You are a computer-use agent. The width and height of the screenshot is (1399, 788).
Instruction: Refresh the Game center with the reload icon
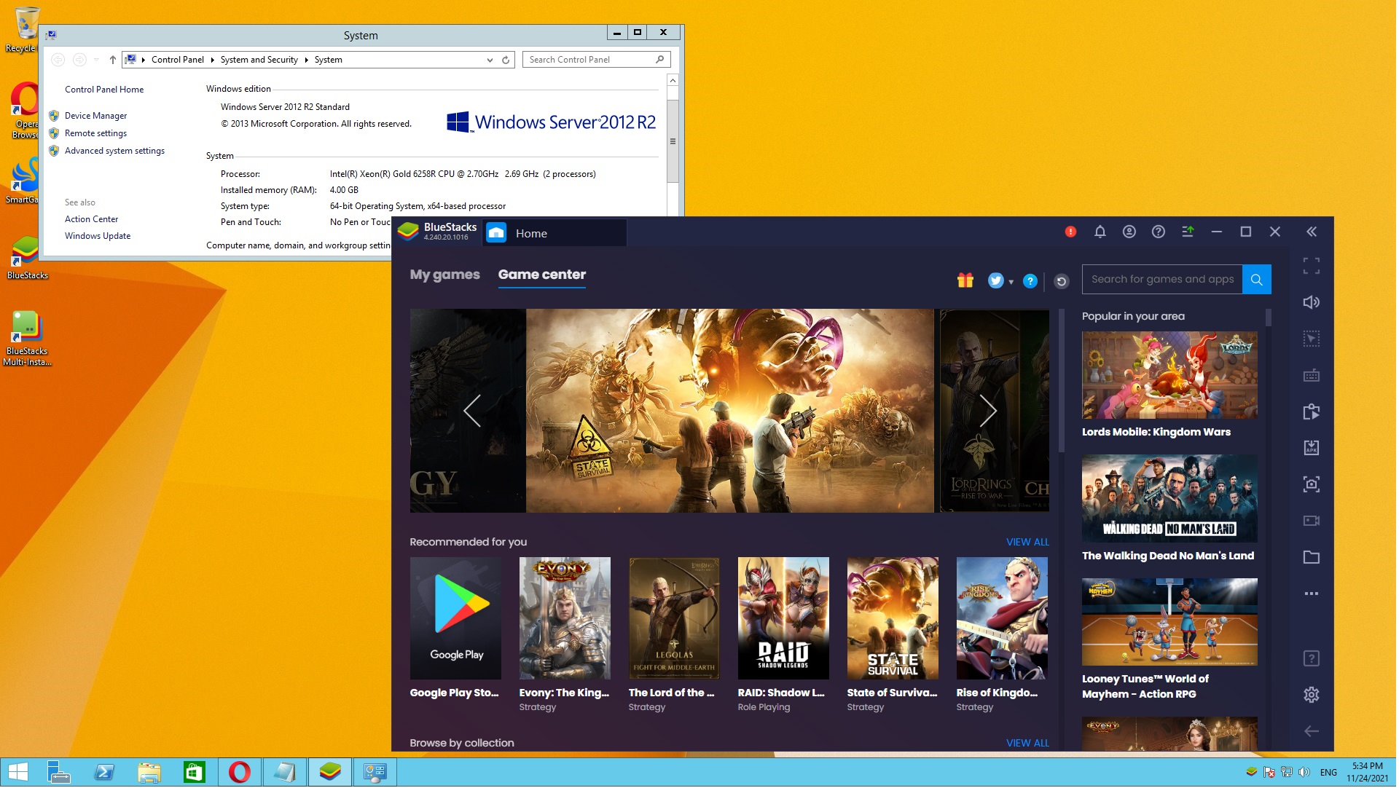(1062, 281)
